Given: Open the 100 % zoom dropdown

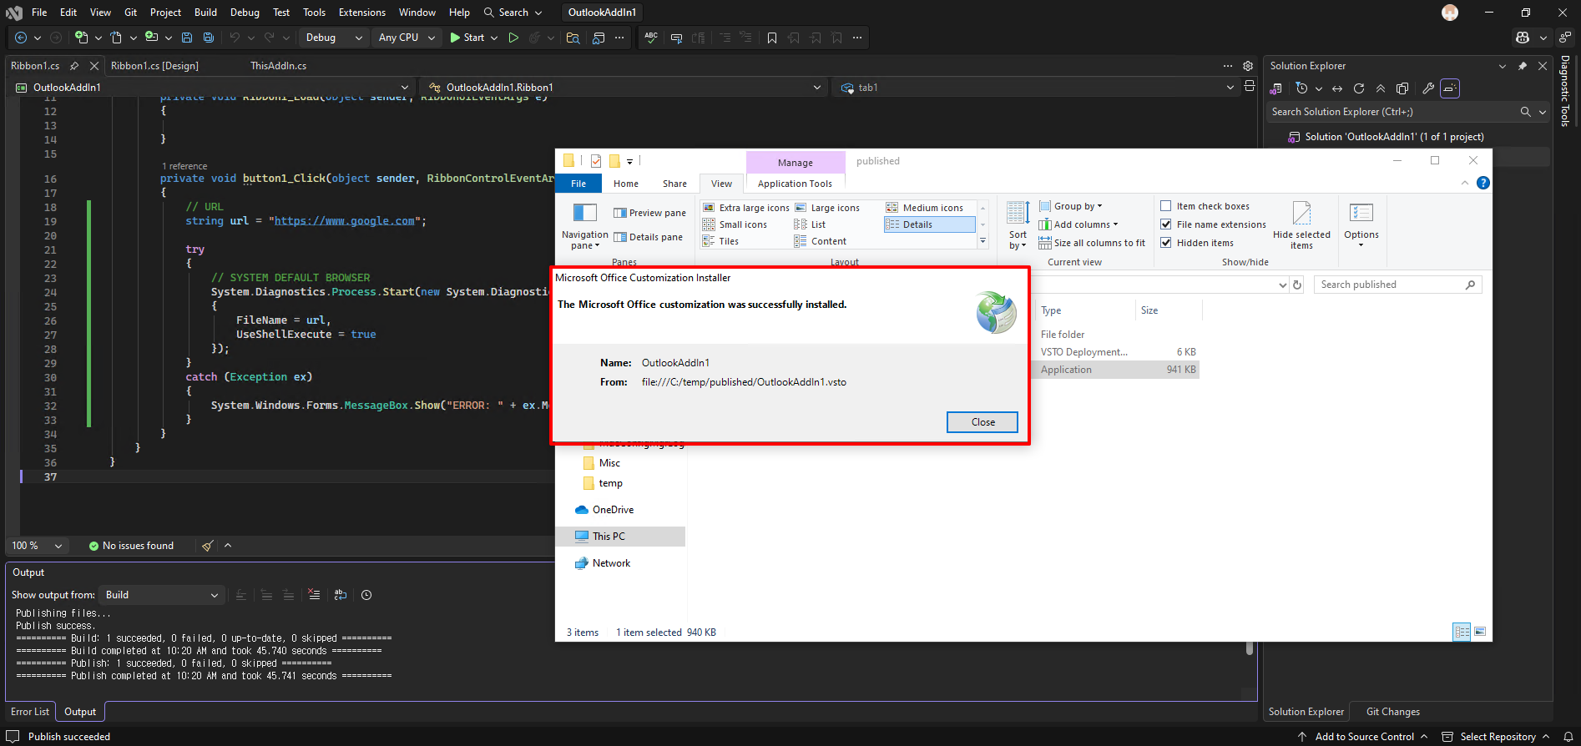Looking at the screenshot, I should [38, 546].
